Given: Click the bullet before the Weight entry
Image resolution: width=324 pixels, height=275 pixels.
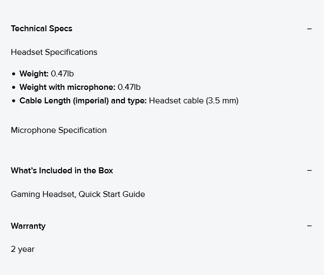Looking at the screenshot, I should click(x=13, y=74).
